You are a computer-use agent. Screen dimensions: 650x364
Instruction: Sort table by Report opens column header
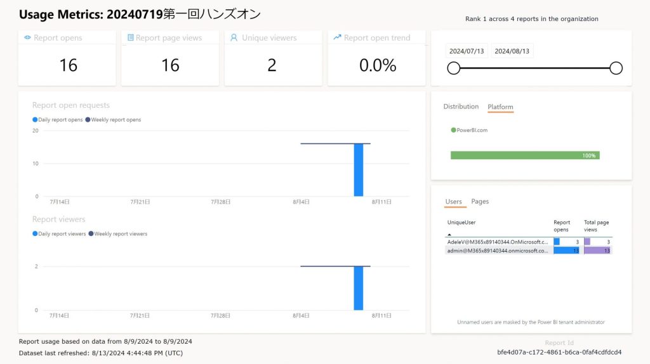[x=561, y=226]
